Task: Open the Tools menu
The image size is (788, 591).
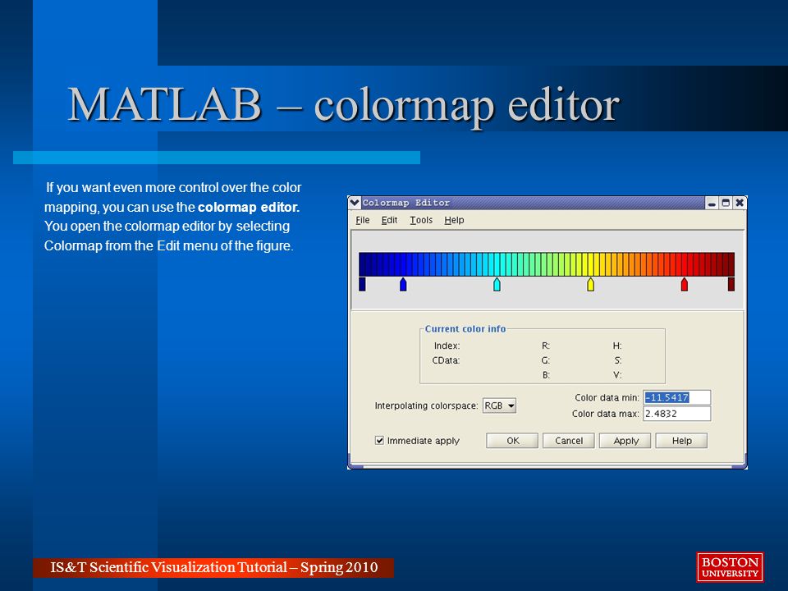Action: tap(421, 220)
